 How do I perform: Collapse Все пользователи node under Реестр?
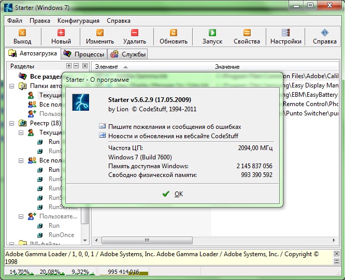21,160
